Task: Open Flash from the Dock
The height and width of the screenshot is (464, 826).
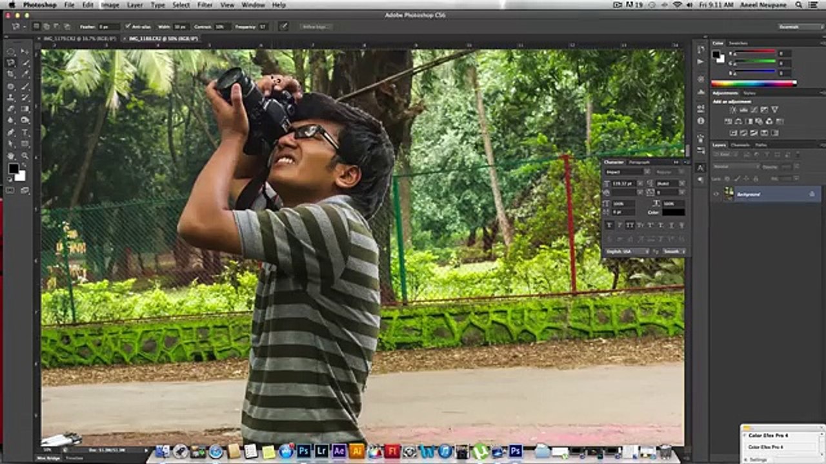Action: pyautogui.click(x=392, y=451)
